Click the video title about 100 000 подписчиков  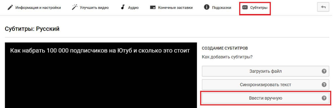tap(100, 51)
